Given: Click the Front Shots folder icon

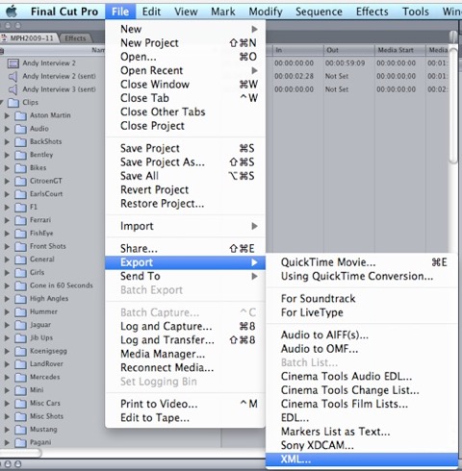Looking at the screenshot, I should (20, 247).
